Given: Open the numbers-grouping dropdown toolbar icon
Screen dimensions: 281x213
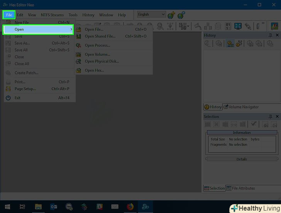Looking at the screenshot, I should click(x=184, y=27).
